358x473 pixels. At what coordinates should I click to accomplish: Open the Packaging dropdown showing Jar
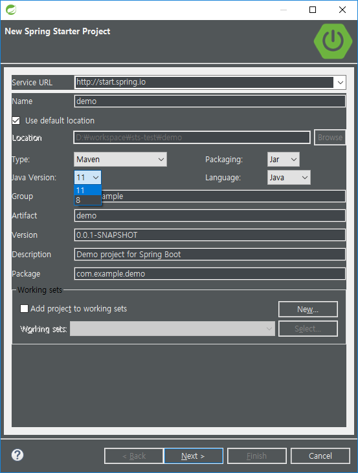pos(284,159)
